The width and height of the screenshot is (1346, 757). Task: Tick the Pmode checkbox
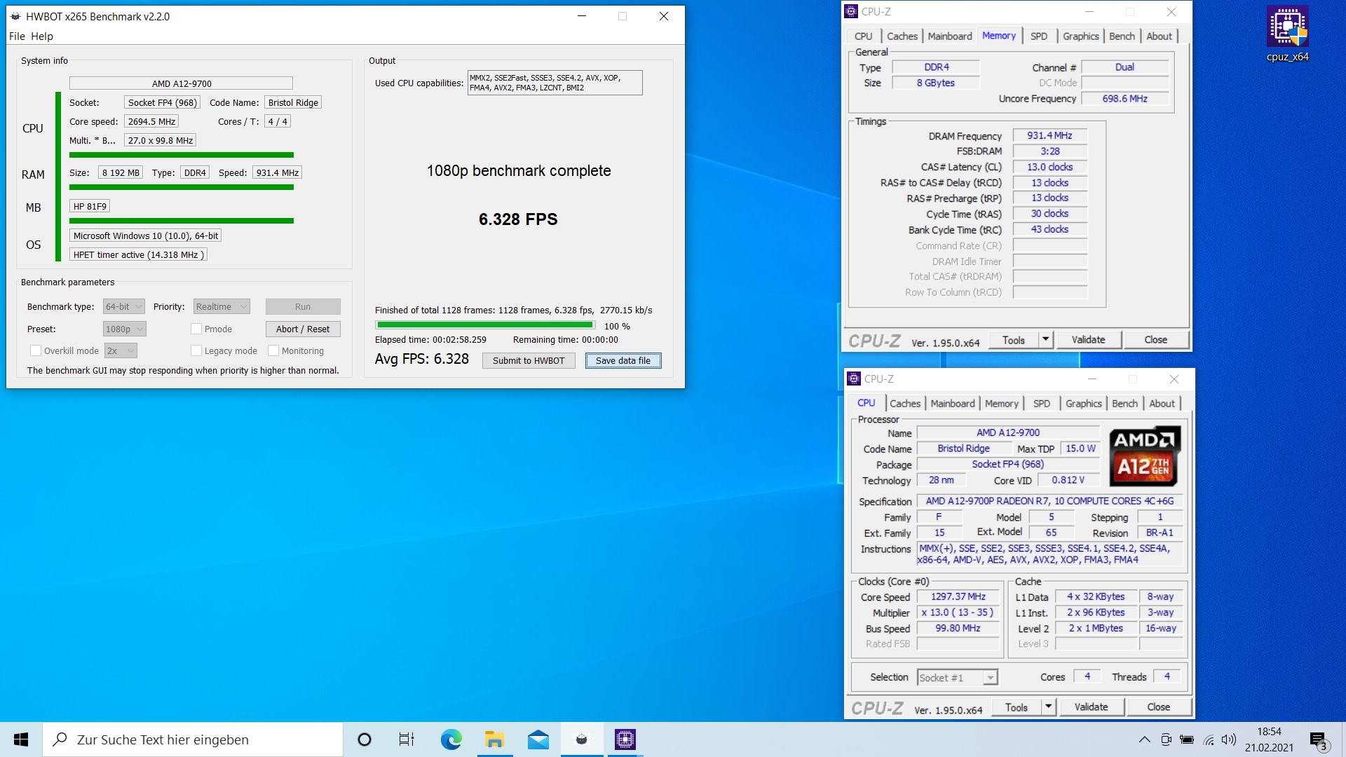pos(196,329)
